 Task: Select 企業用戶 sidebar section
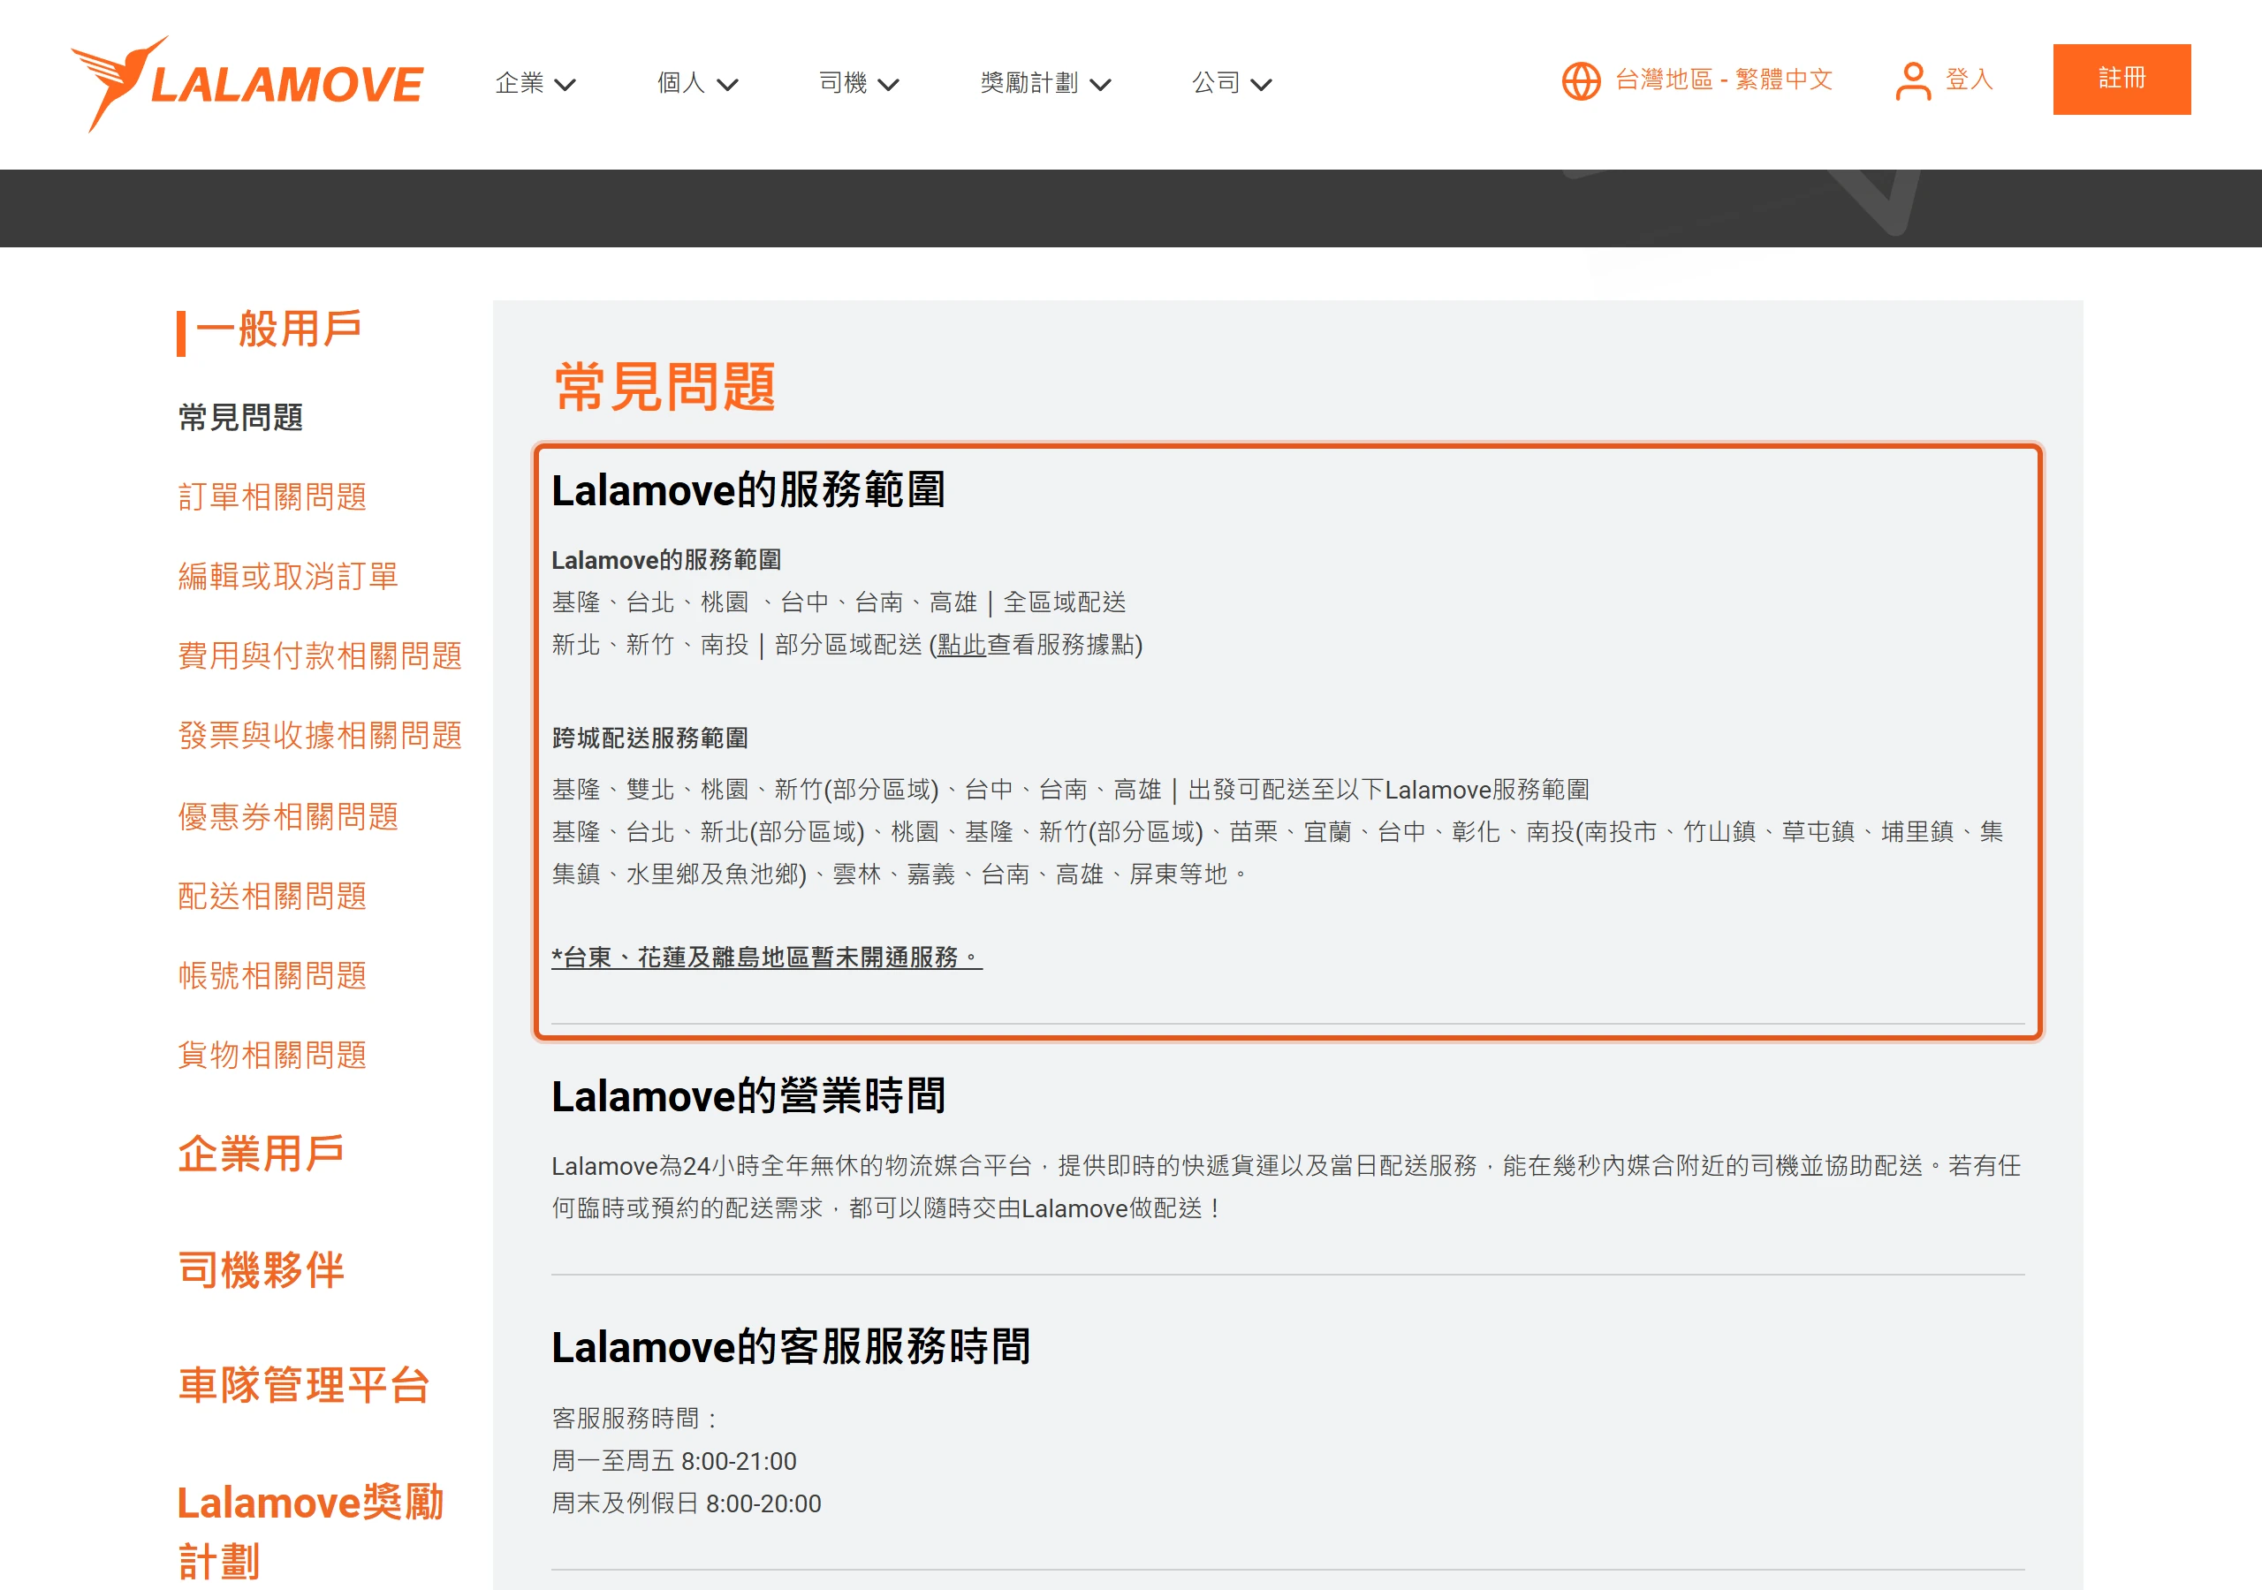coord(261,1154)
